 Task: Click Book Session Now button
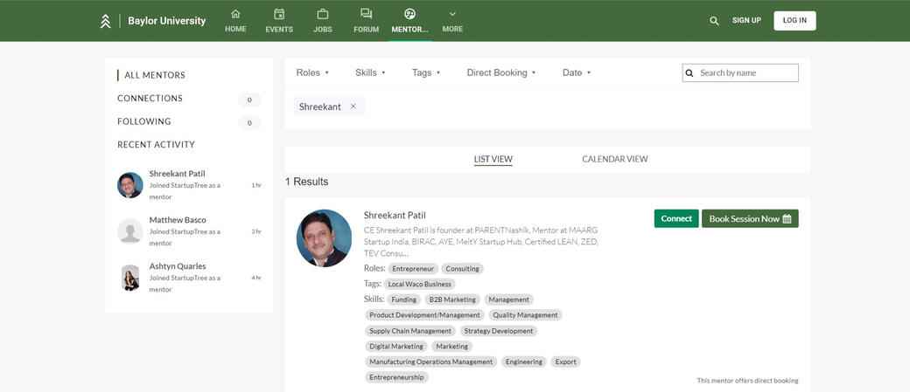pyautogui.click(x=750, y=219)
